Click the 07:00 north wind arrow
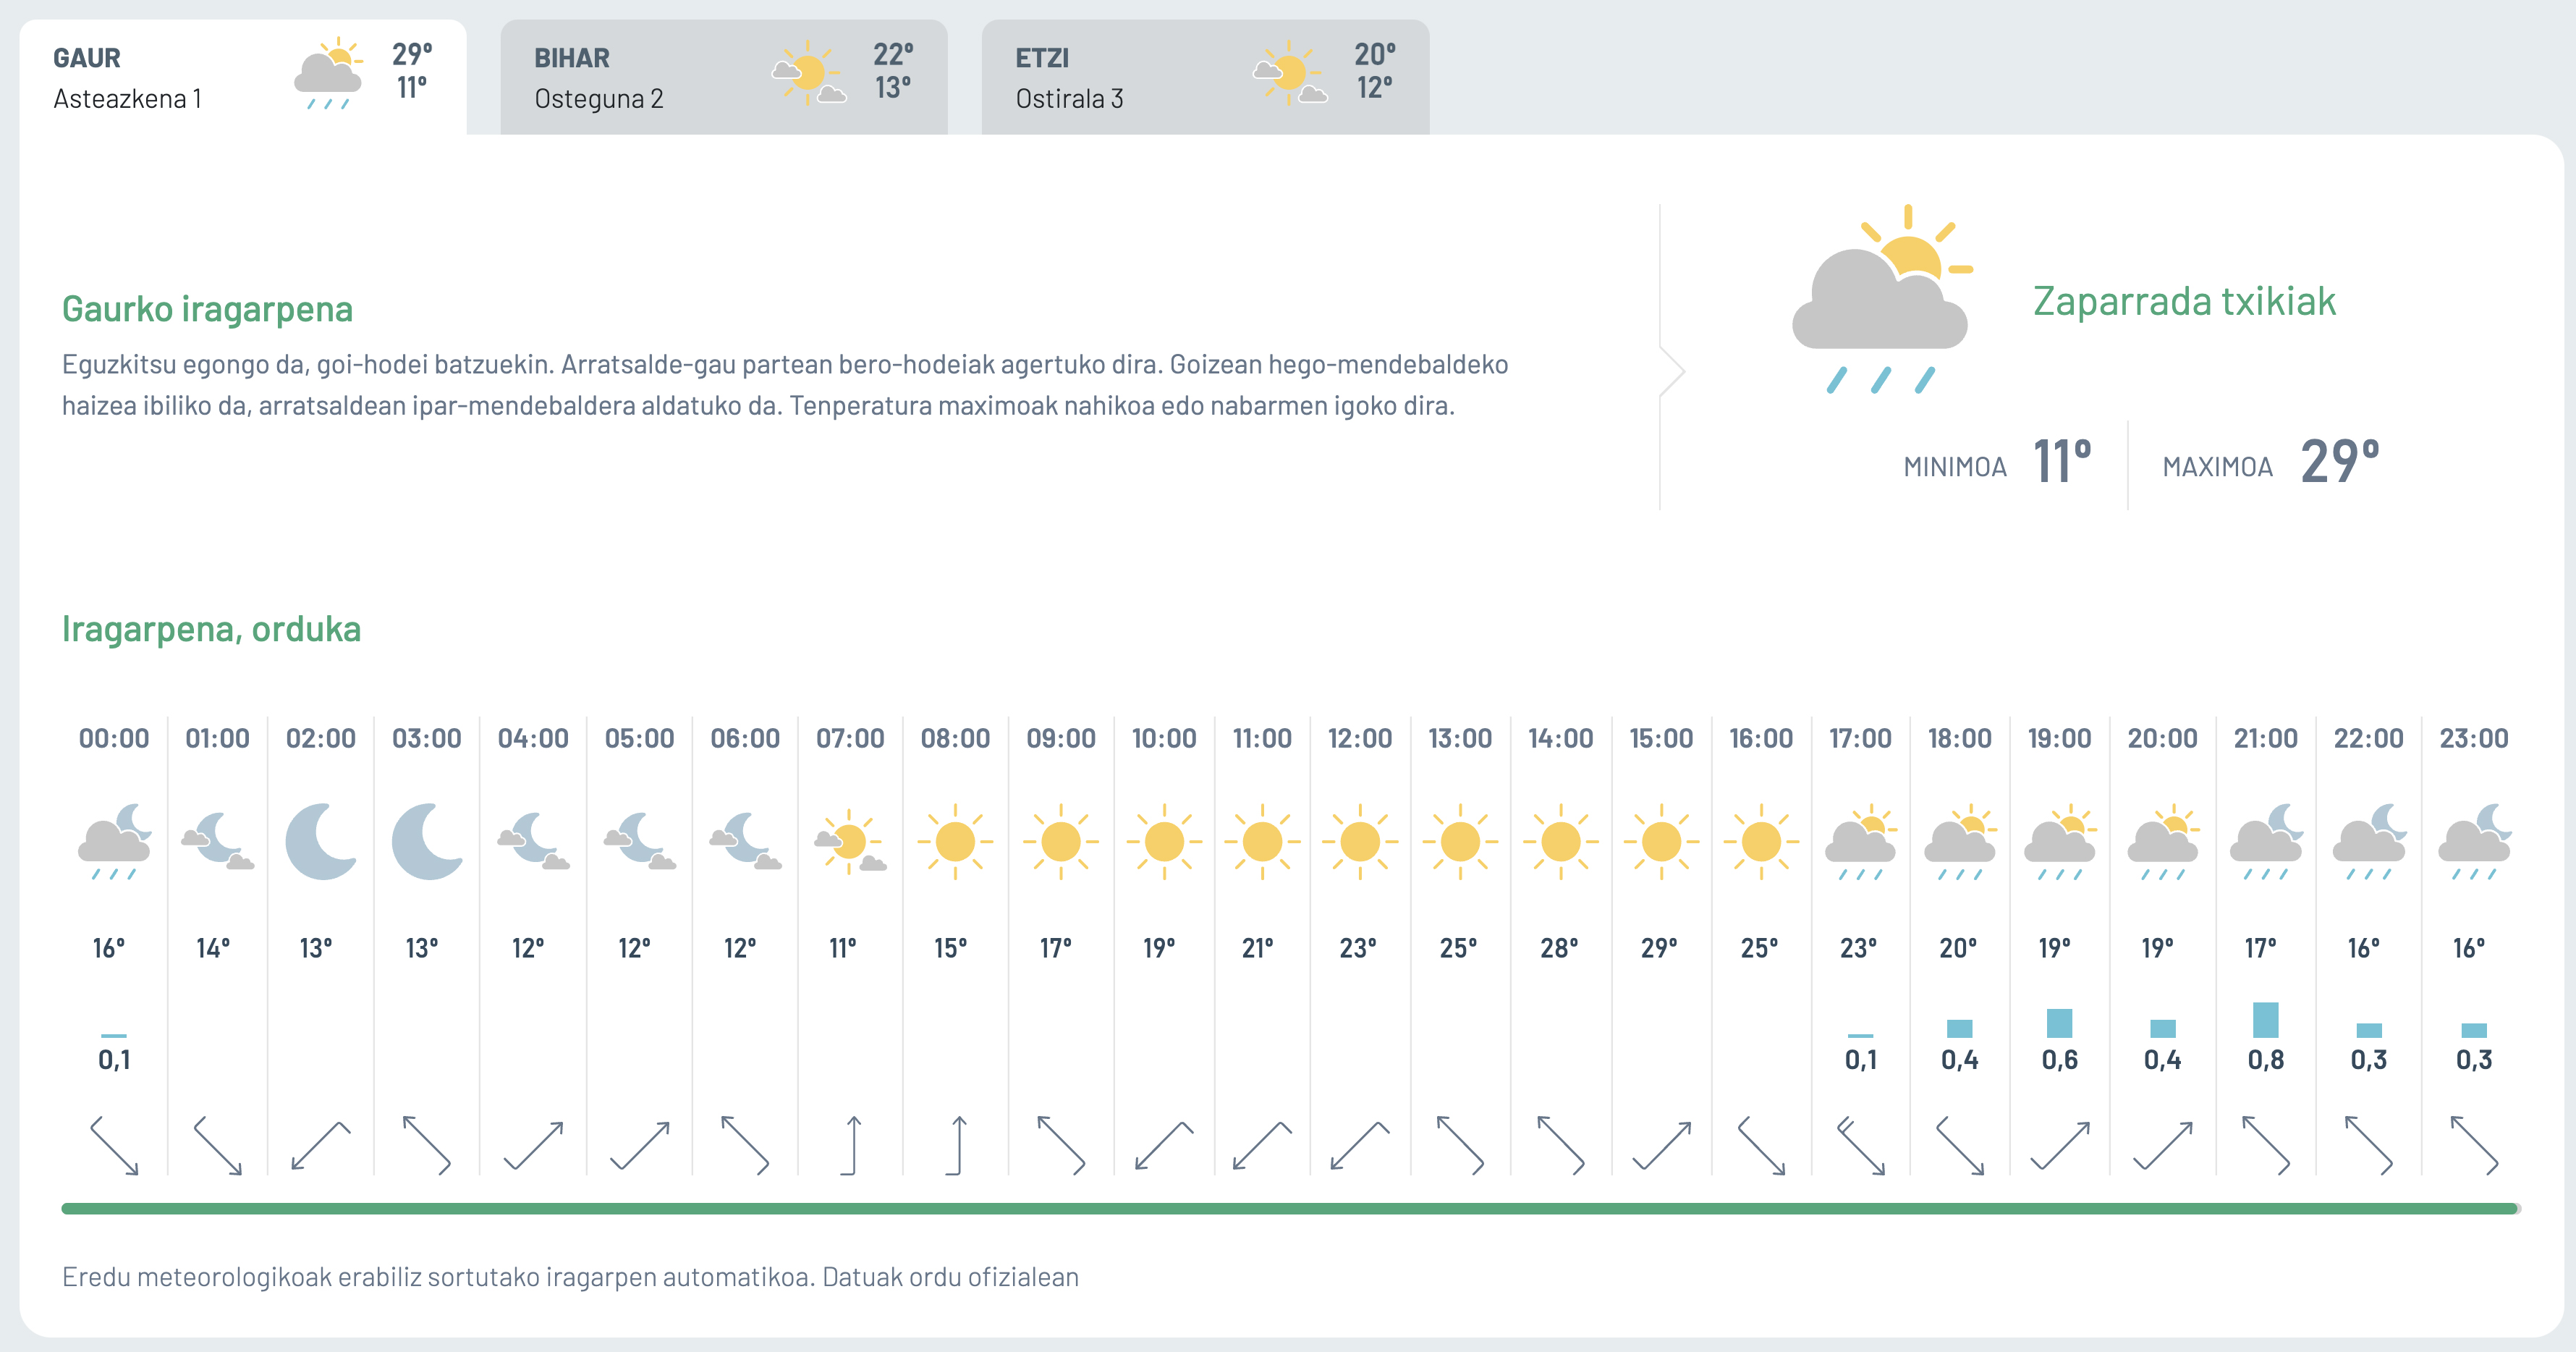This screenshot has height=1352, width=2576. click(851, 1145)
